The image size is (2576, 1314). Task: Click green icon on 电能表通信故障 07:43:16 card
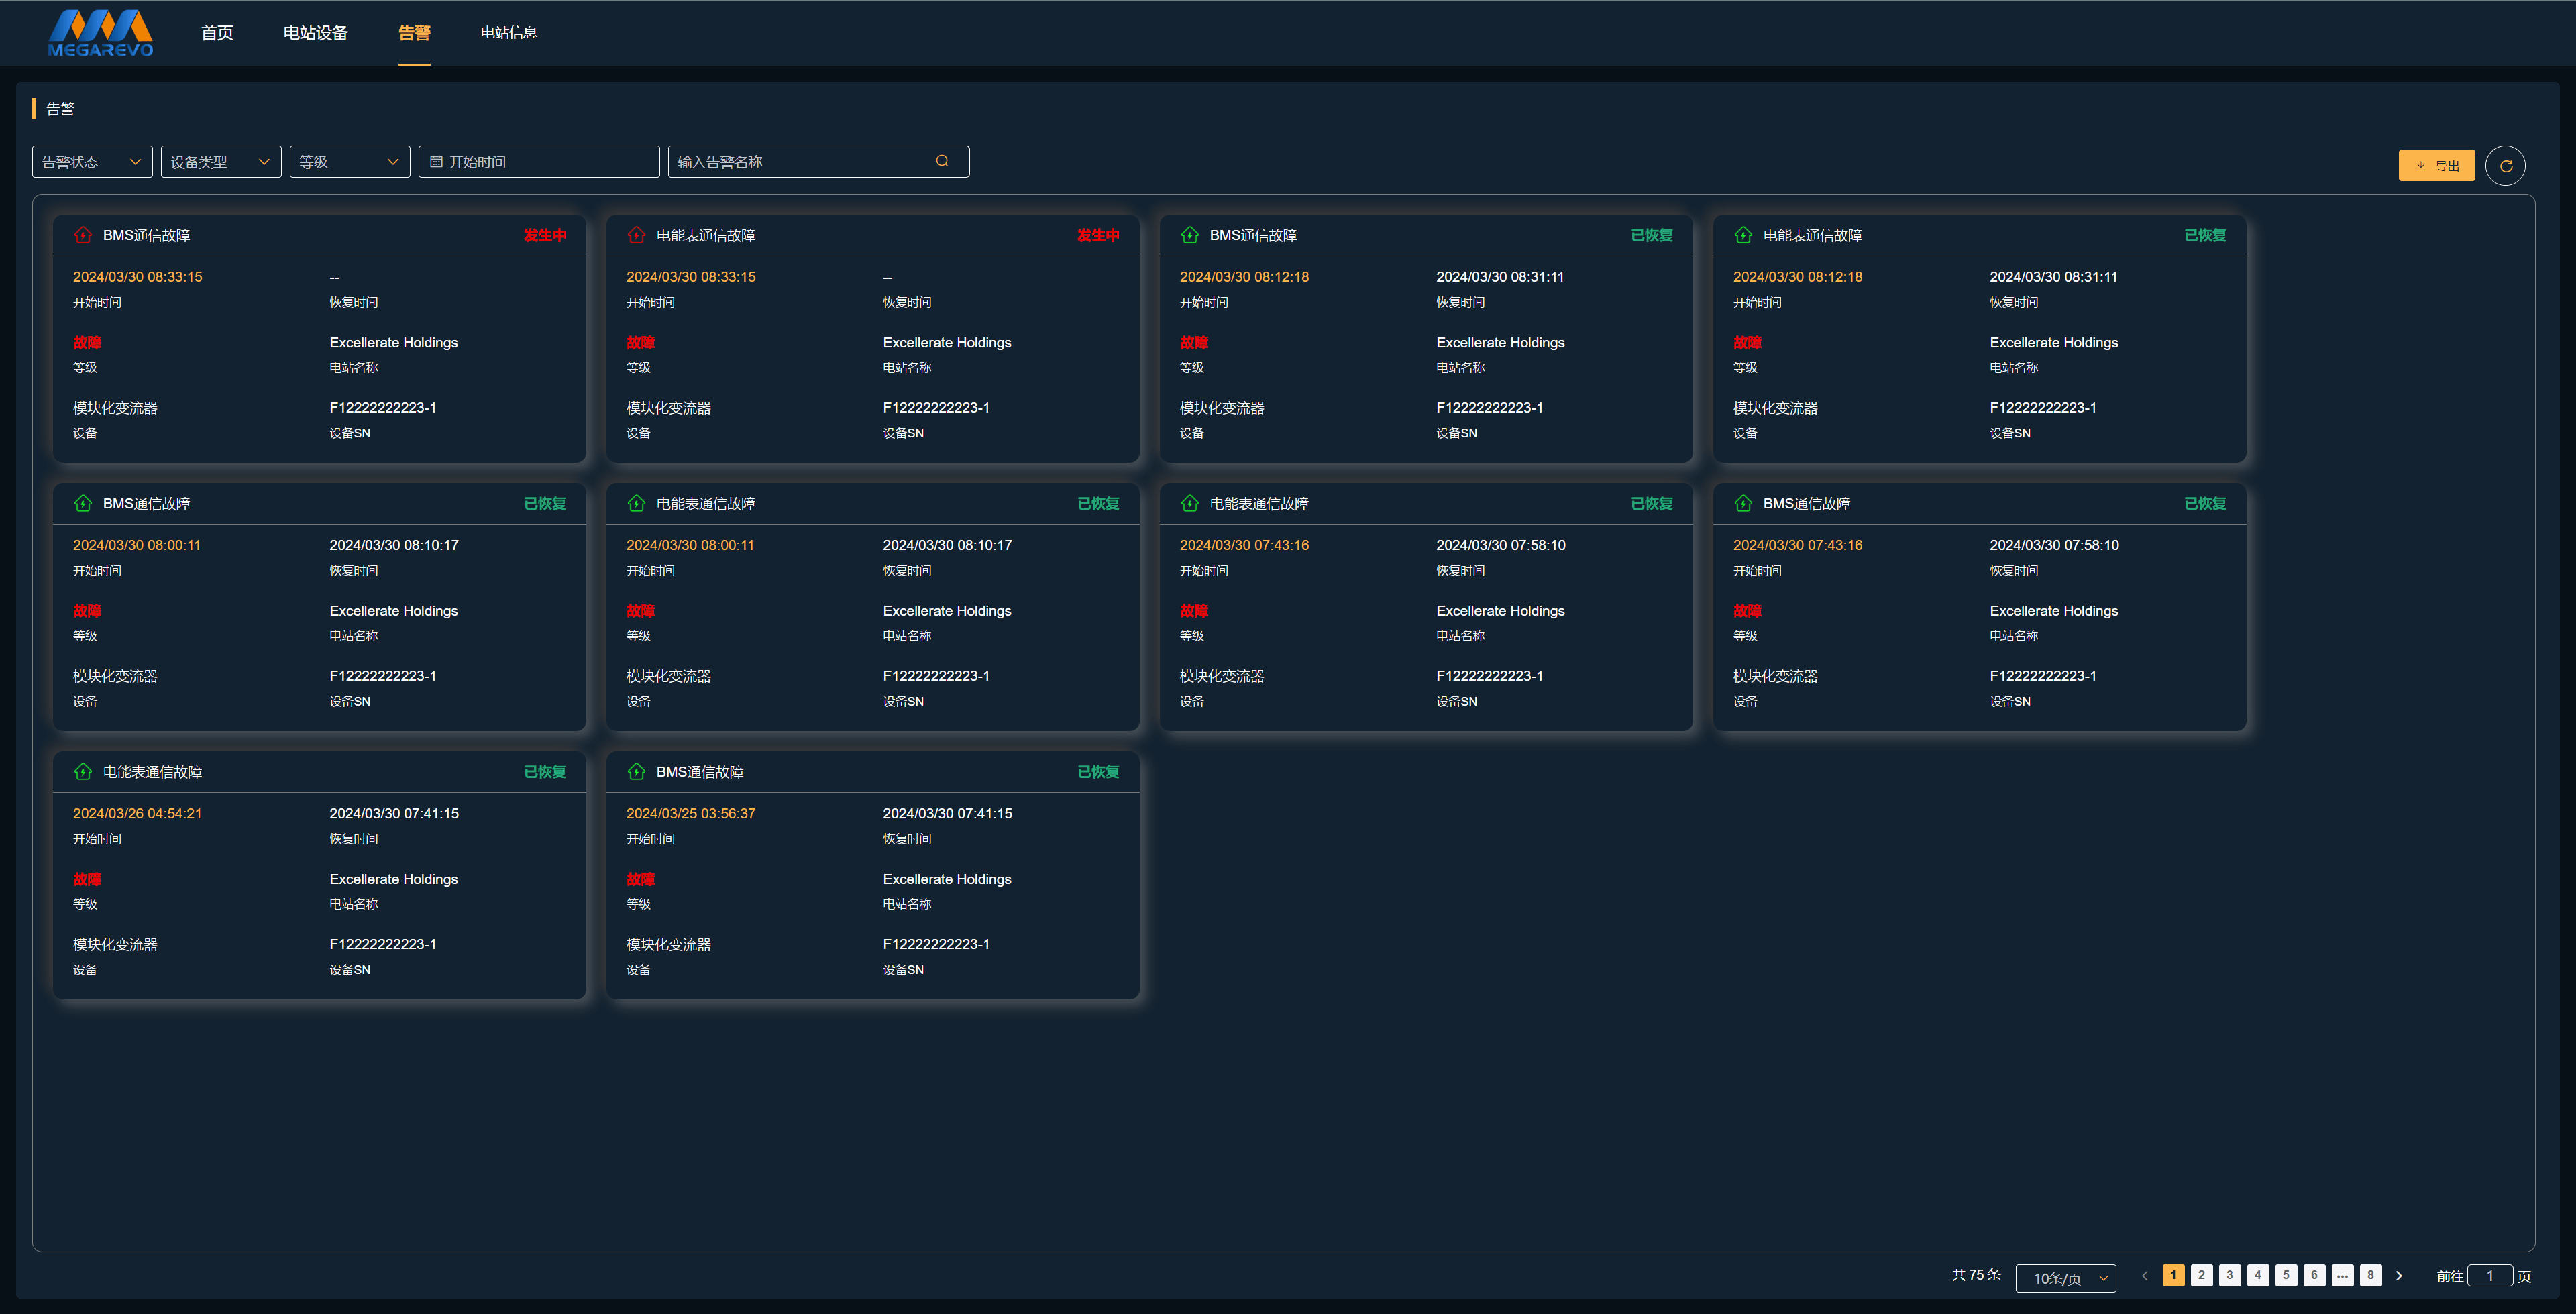[1189, 503]
